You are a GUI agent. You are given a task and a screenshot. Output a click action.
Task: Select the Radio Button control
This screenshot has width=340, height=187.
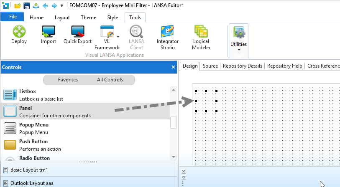click(x=85, y=158)
